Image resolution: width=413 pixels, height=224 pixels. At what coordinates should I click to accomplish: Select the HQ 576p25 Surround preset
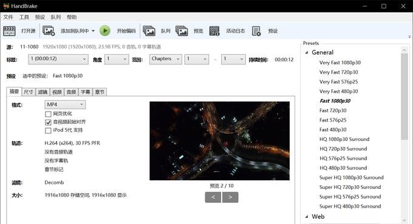(x=343, y=158)
